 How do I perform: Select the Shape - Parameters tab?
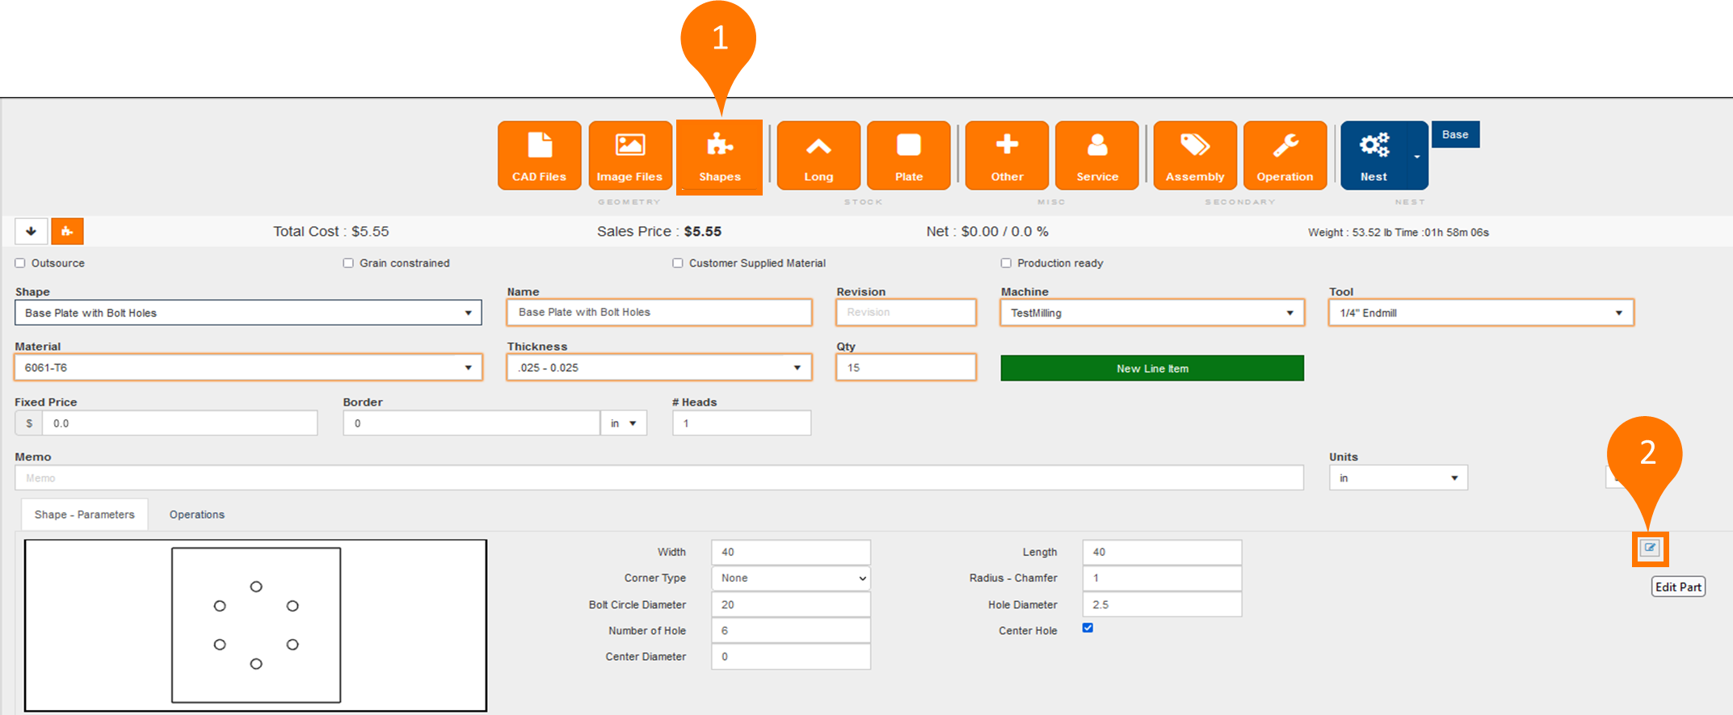click(x=84, y=515)
